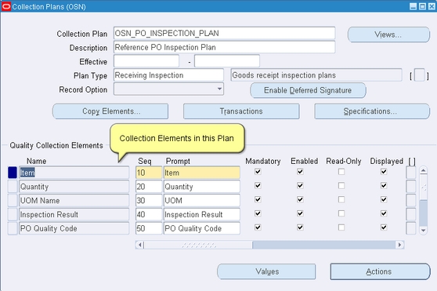The image size is (437, 291).
Task: Click the descriptive flexfield box beside Plan Type
Action: [420, 75]
